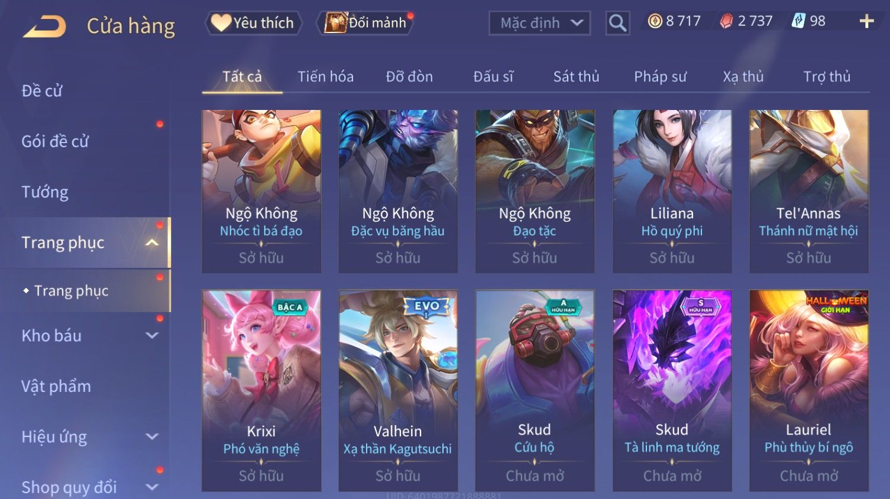
Task: Open the Mặc định sort dropdown
Action: (x=539, y=23)
